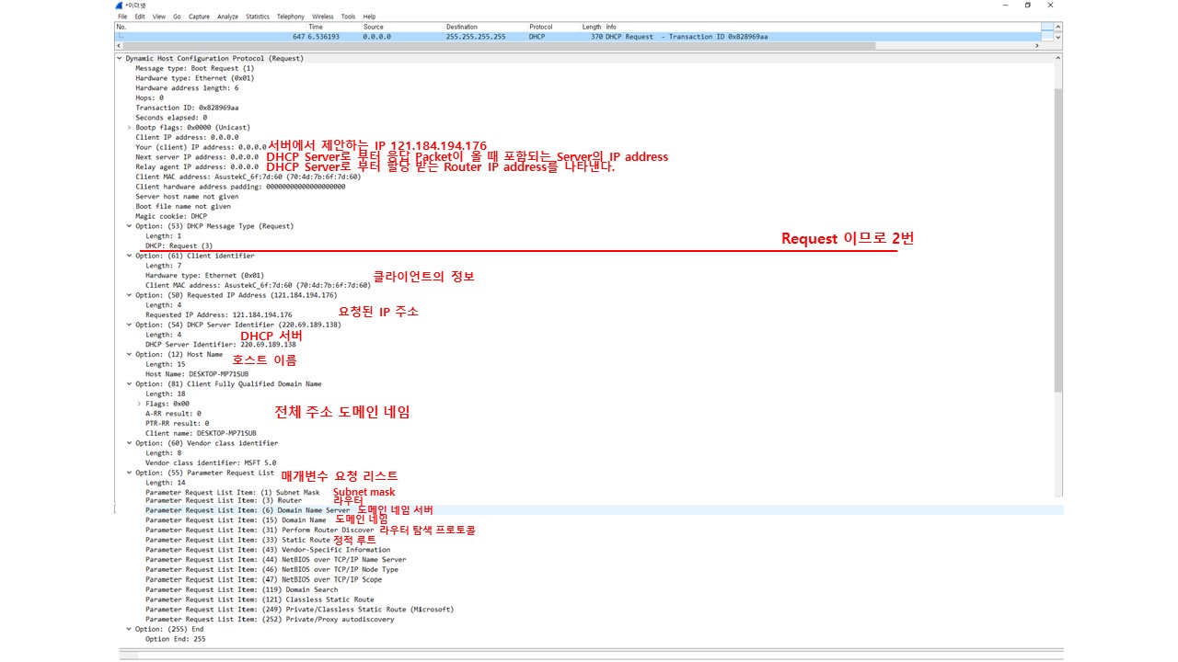Collapse Option (54) DHCP Server Identifier
Viewport: 1178px width, 662px height.
pos(130,325)
